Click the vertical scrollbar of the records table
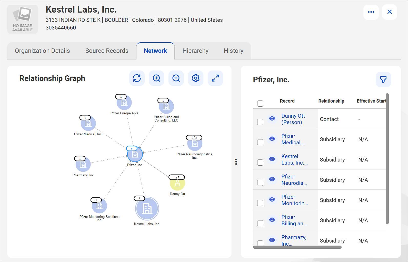This screenshot has width=408, height=262. tap(387, 158)
